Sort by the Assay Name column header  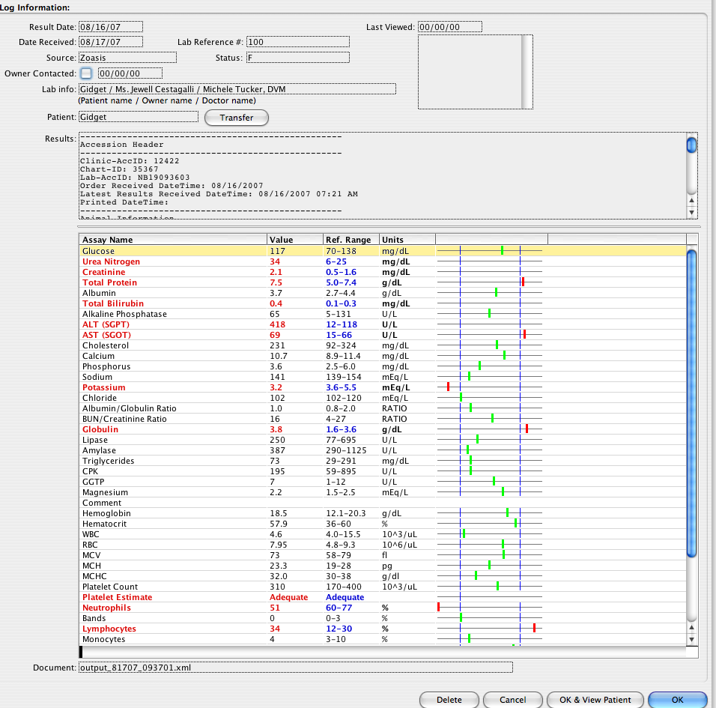tap(172, 240)
